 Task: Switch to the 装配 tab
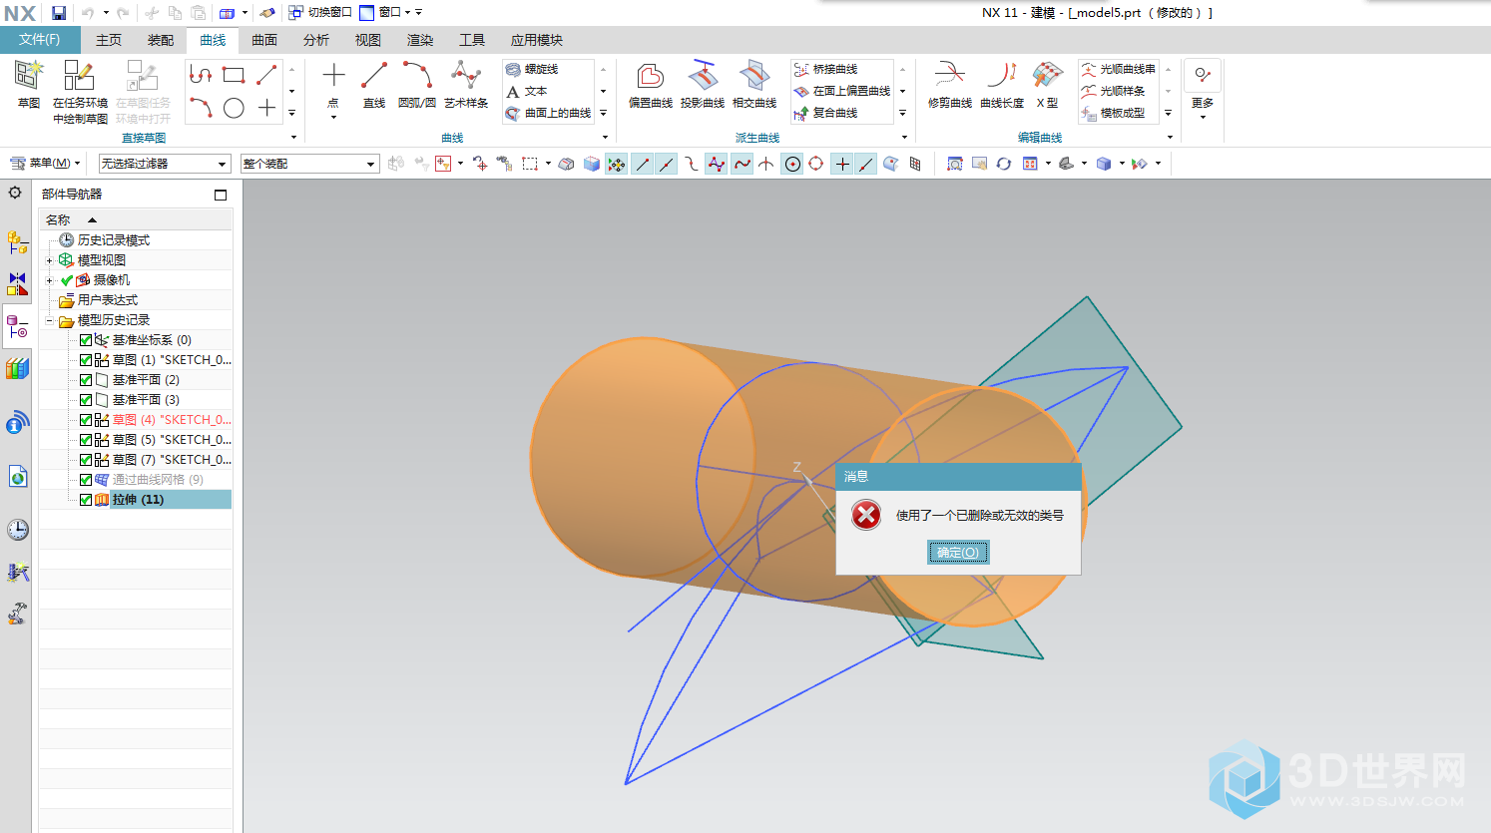161,40
